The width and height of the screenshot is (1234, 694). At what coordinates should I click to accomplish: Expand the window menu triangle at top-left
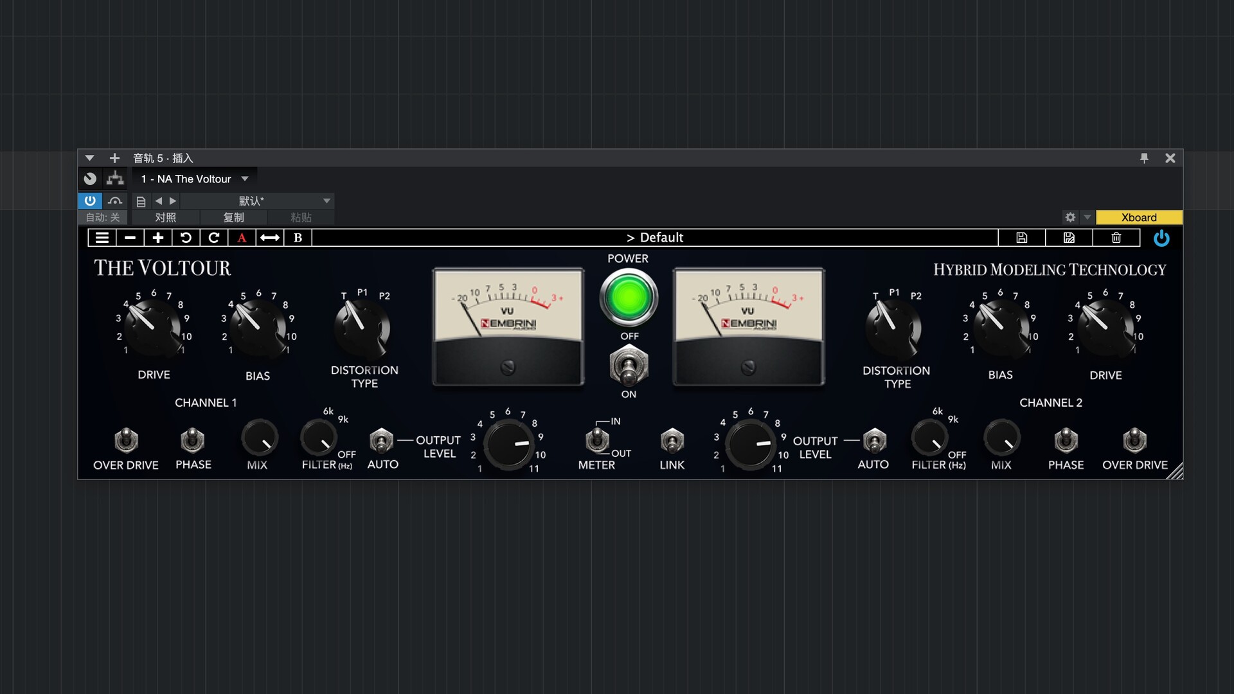point(89,158)
